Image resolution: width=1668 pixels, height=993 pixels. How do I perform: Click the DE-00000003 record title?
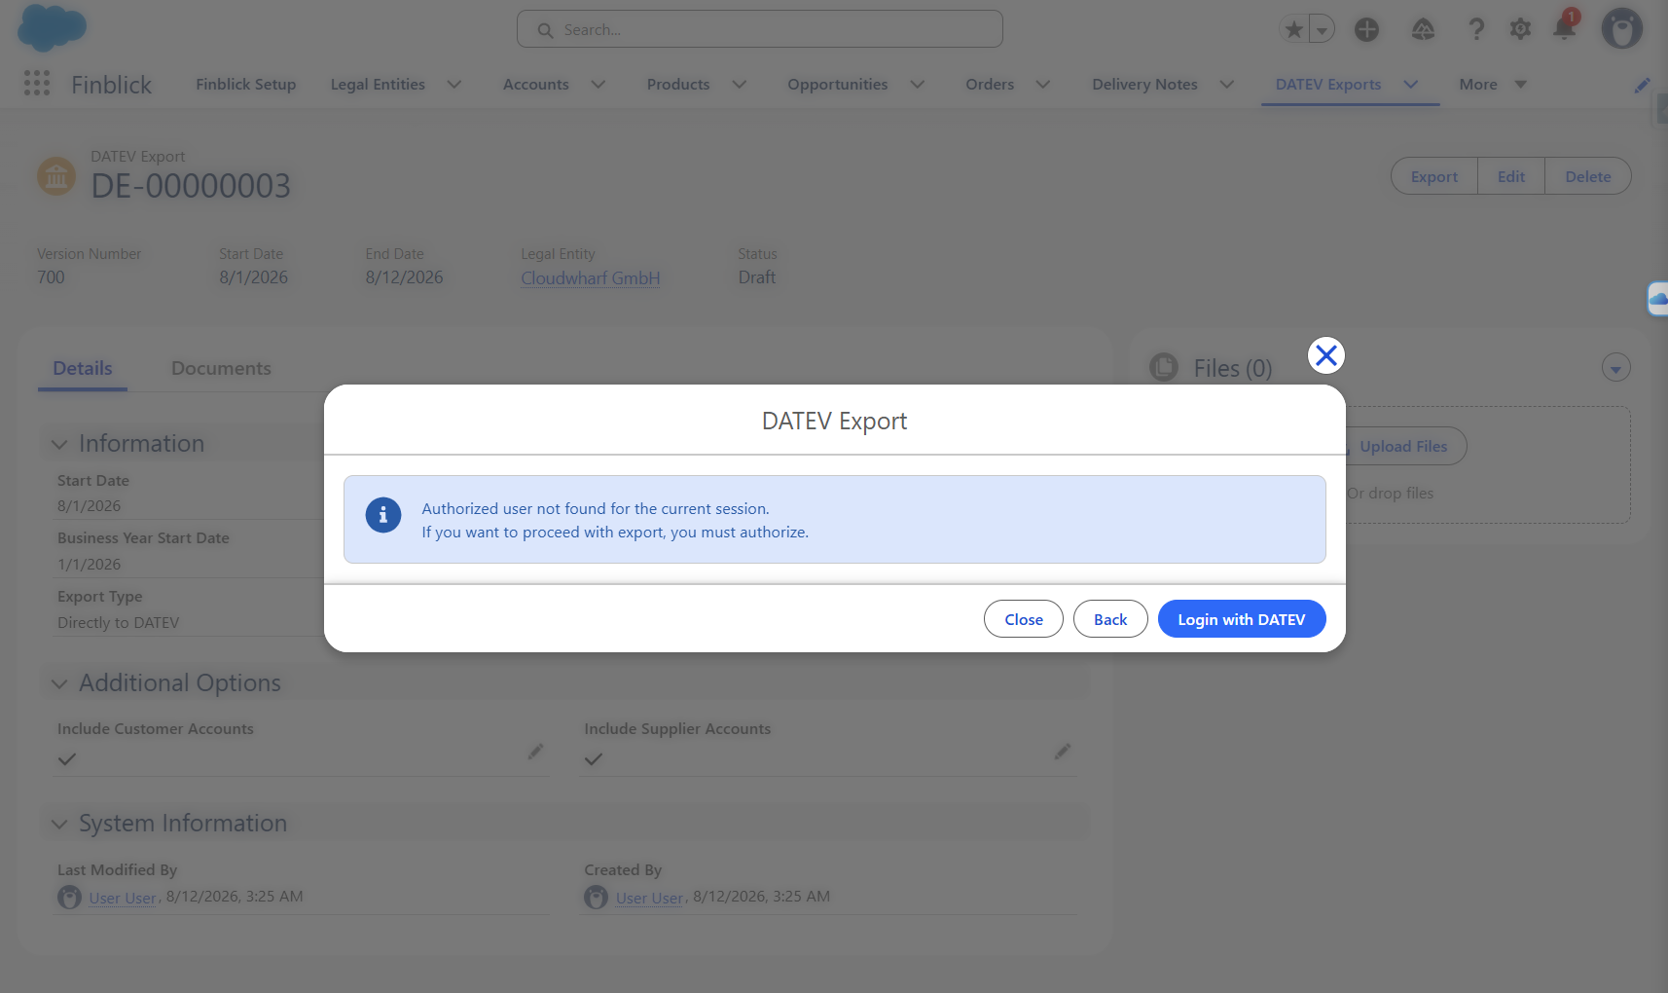coord(191,186)
